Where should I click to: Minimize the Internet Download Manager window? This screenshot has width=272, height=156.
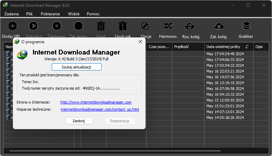(x=233, y=5)
